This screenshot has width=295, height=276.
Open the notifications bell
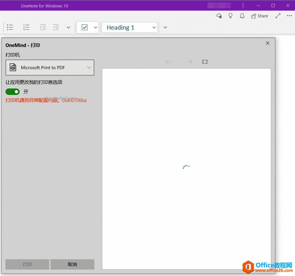[242, 16]
